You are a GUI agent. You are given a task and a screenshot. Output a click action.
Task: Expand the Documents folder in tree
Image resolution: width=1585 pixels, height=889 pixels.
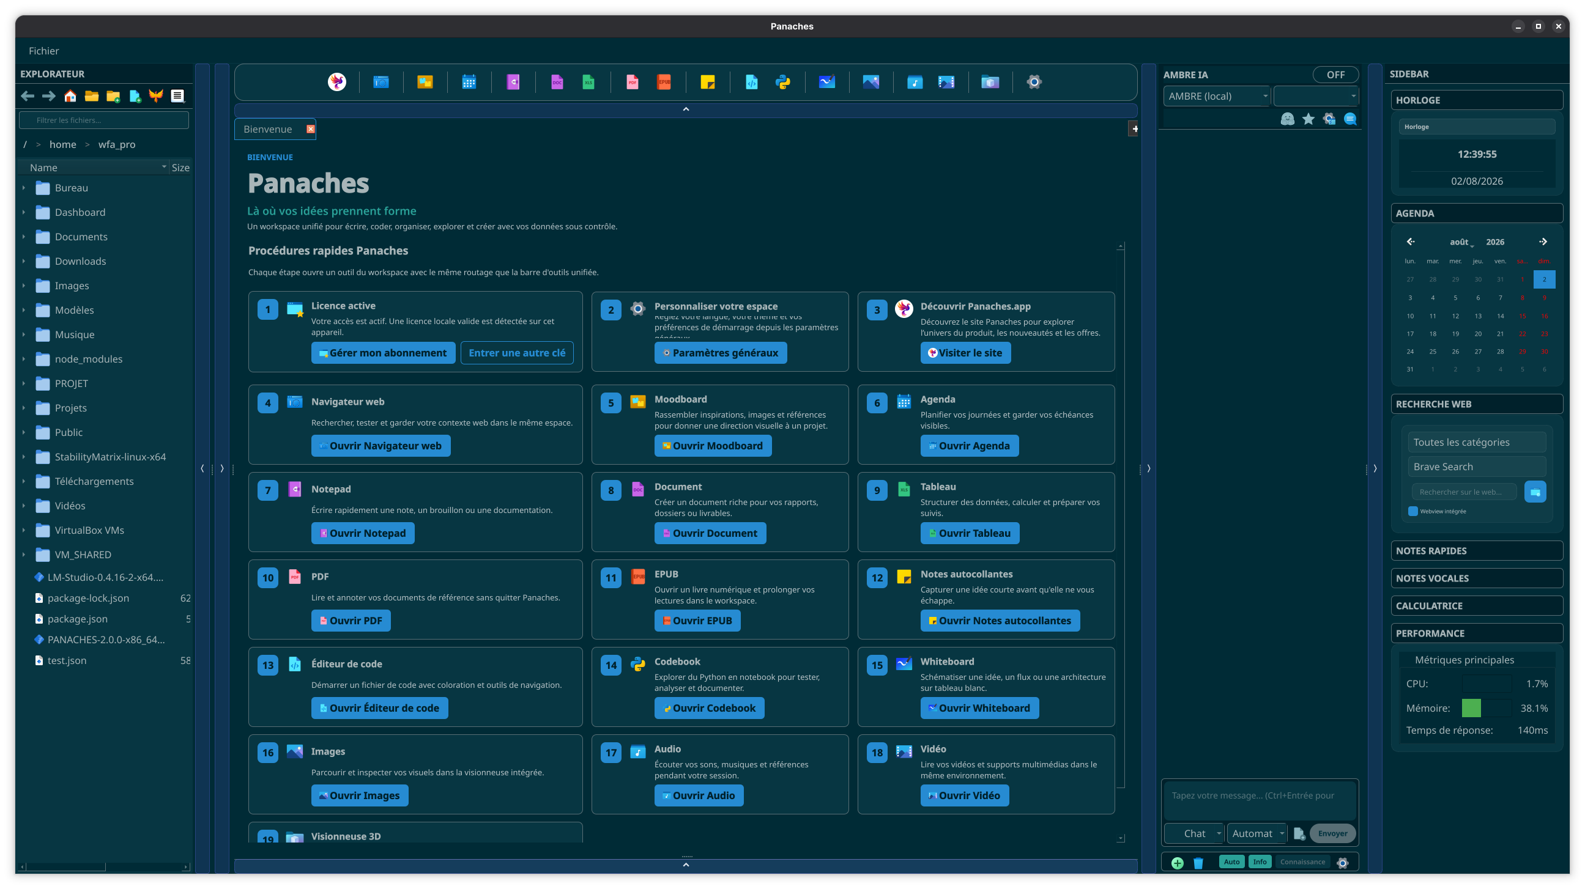point(23,237)
